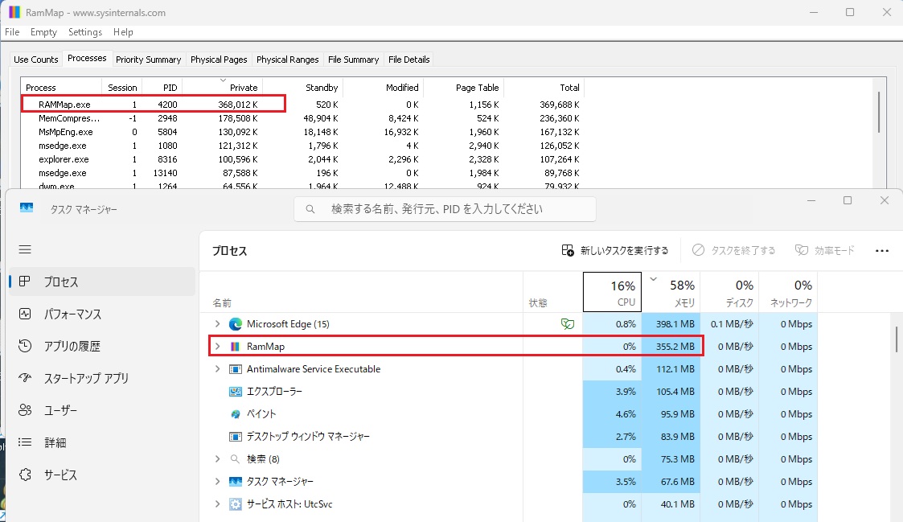
Task: Click the Microsoft Edge app icon in process list
Action: click(x=235, y=324)
